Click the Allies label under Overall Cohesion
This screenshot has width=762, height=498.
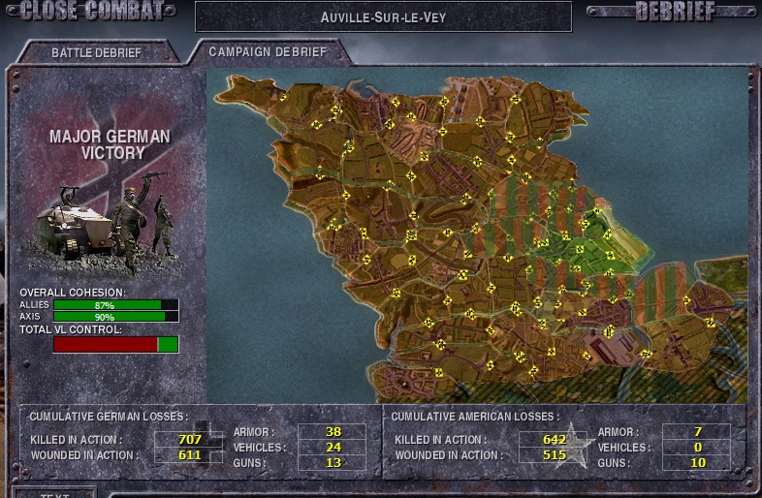[x=34, y=304]
